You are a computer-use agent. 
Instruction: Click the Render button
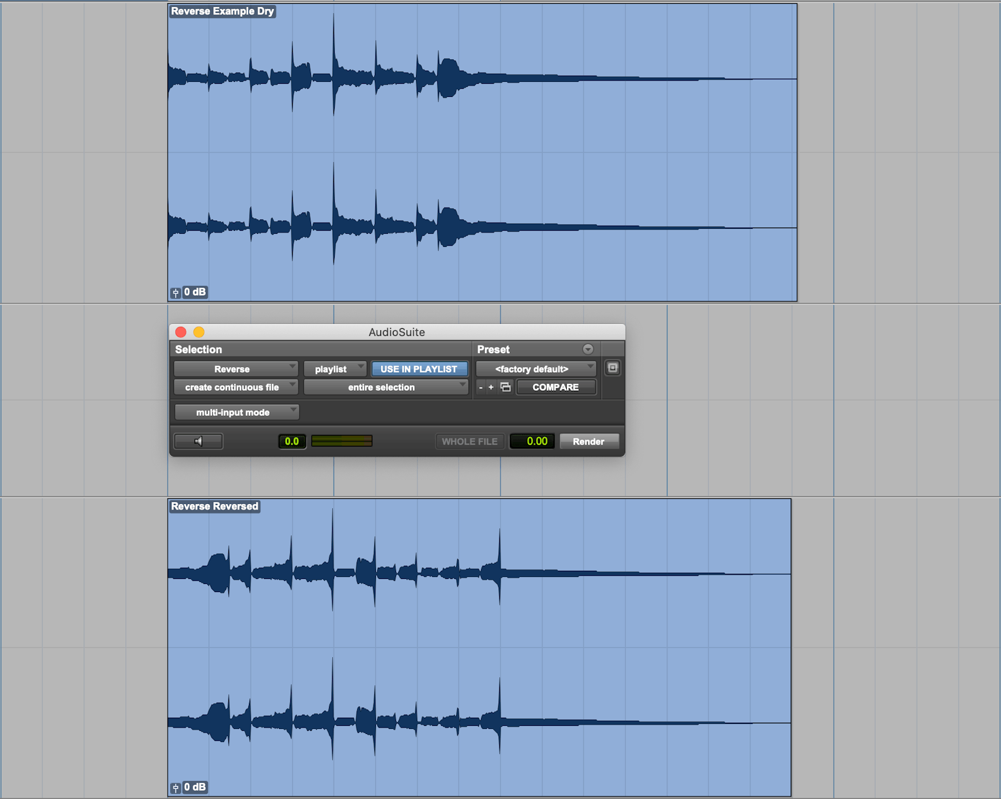tap(589, 441)
